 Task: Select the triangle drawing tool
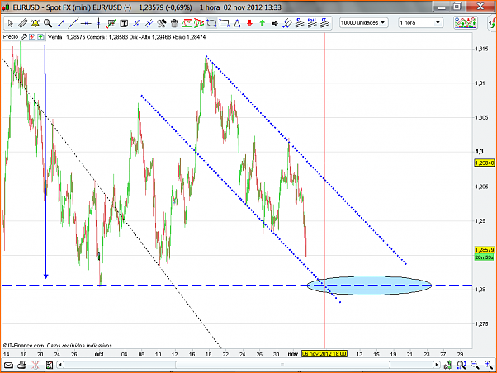point(237,23)
